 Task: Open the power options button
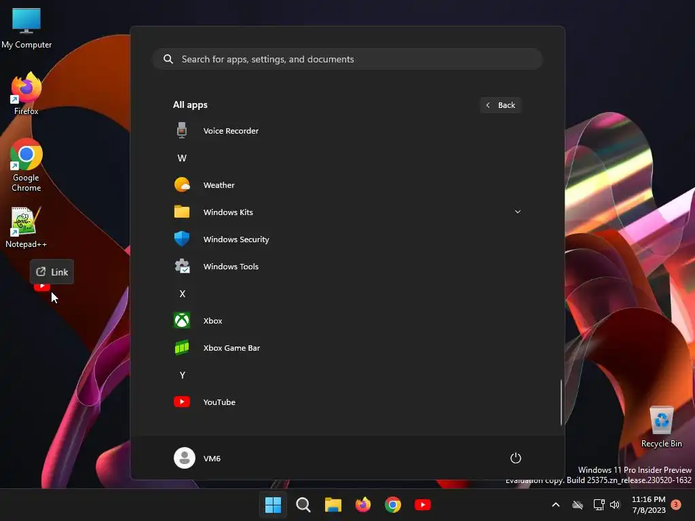[516, 458]
